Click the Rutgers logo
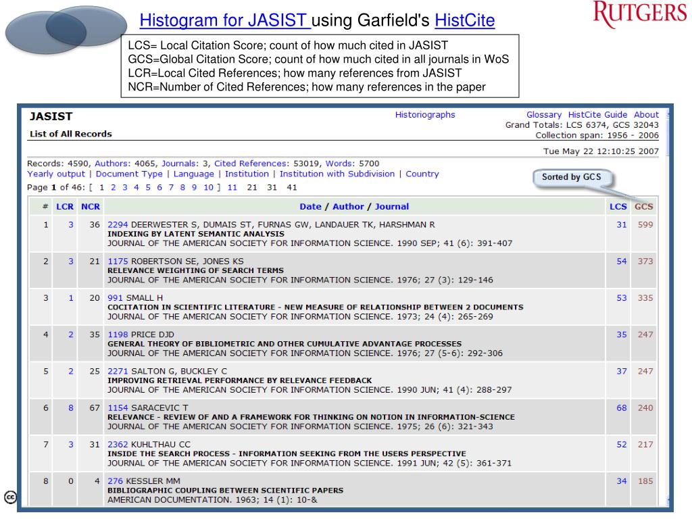The image size is (692, 519). coord(640,14)
